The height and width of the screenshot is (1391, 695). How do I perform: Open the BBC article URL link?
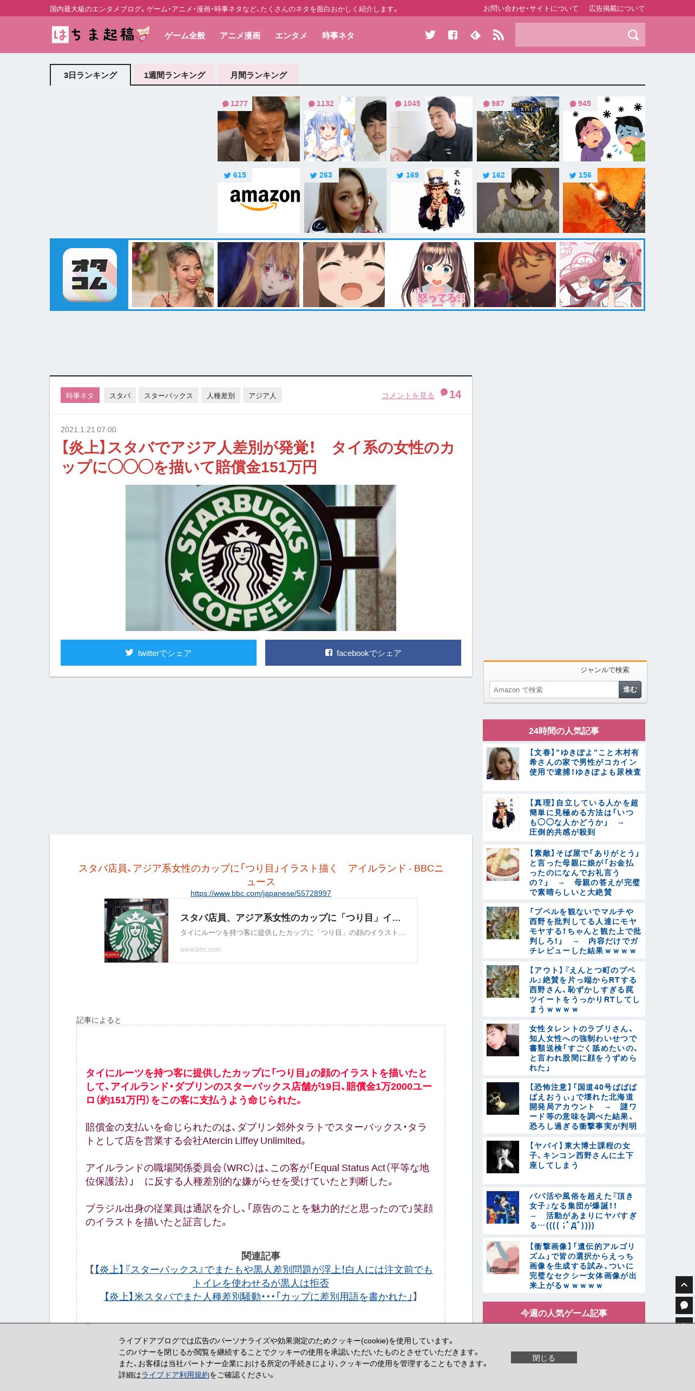[x=261, y=893]
